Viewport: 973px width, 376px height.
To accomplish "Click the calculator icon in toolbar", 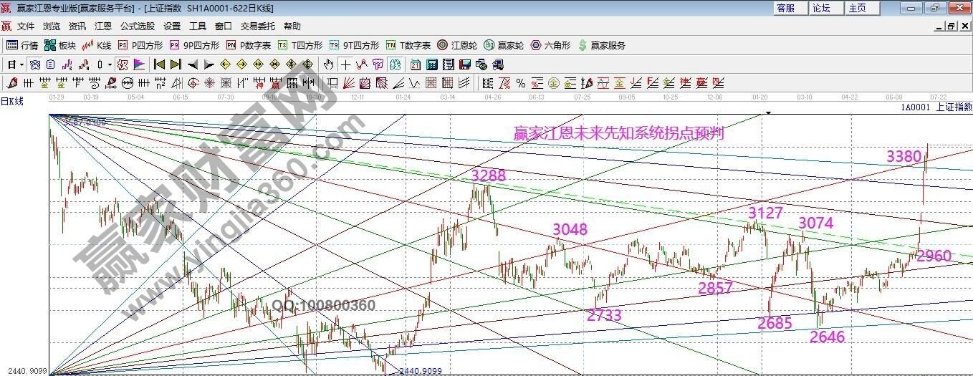I will pos(432,64).
